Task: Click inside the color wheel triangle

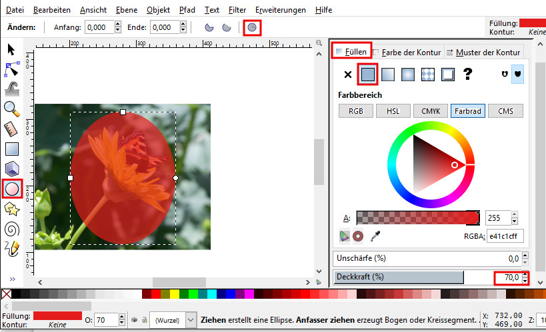Action: [x=432, y=164]
